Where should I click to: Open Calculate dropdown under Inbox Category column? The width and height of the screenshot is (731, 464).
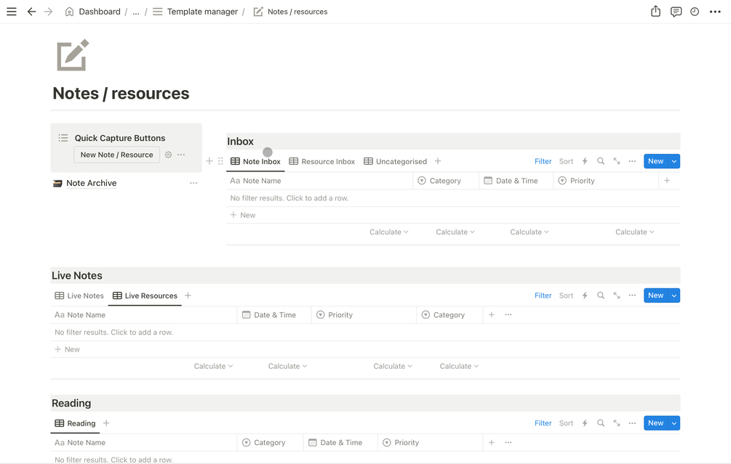(x=455, y=232)
